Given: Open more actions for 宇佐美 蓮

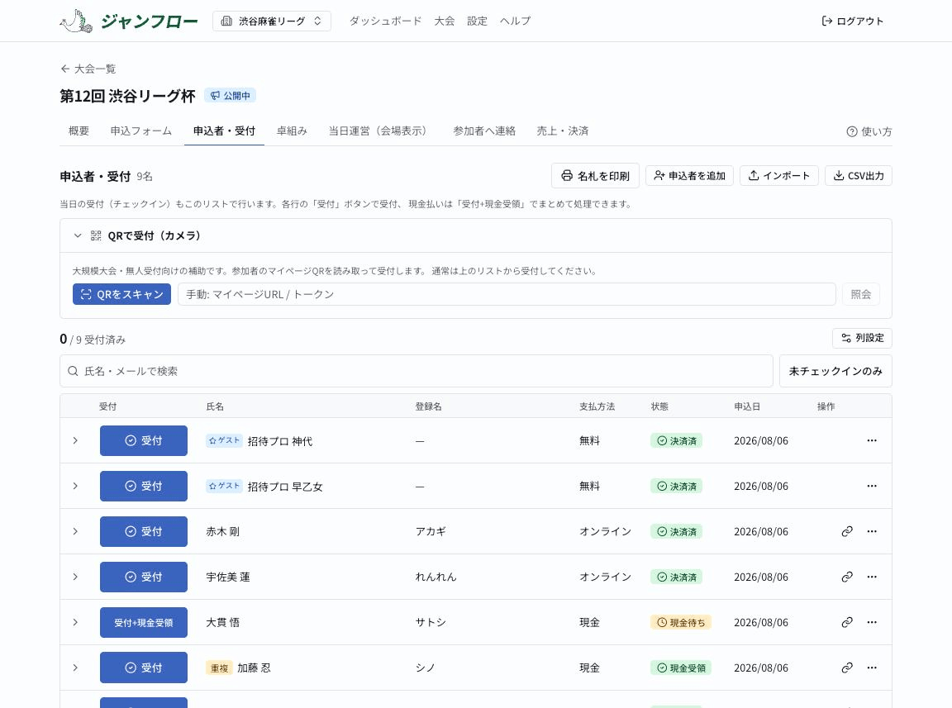Looking at the screenshot, I should (x=872, y=577).
